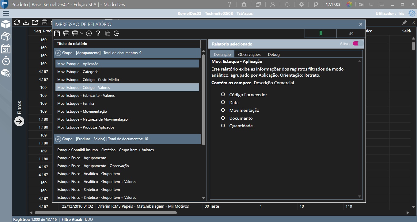Screen dimensions: 417x222
Task: Click the green bookmark icon
Action: (x=321, y=34)
